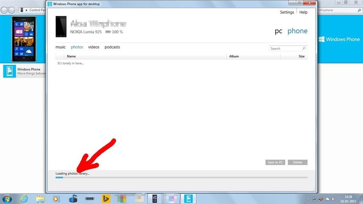Open the Windows Start orb
This screenshot has width=363, height=204.
7,199
